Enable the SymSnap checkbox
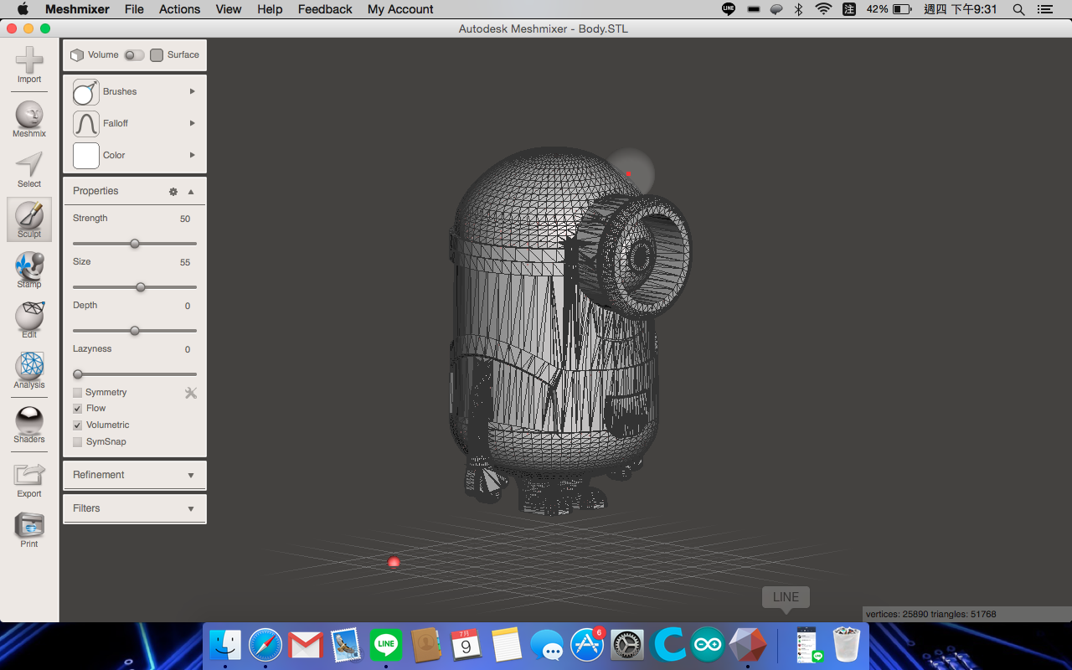1072x670 pixels. pos(78,442)
